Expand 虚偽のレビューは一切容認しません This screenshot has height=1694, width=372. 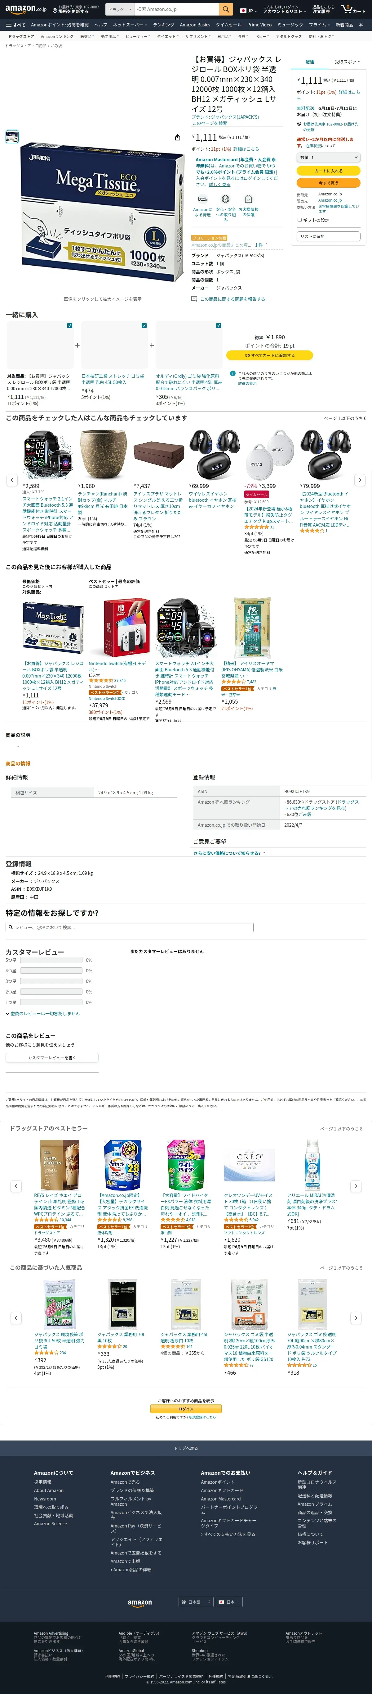(43, 1013)
